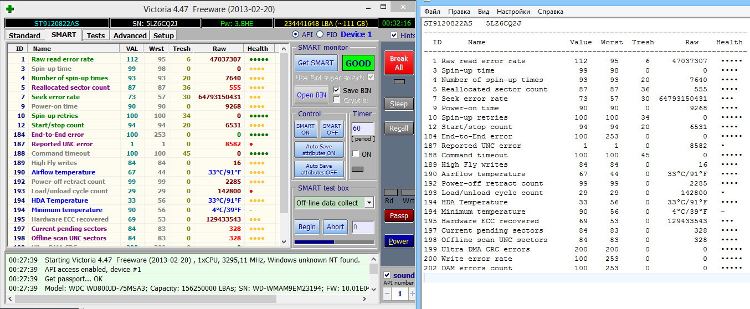Click the drive model ST9120822AS header field
Image resolution: width=750 pixels, height=309 pixels.
point(56,23)
